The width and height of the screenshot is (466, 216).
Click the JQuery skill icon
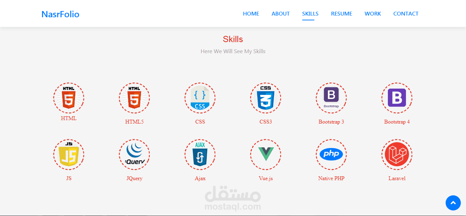134,154
